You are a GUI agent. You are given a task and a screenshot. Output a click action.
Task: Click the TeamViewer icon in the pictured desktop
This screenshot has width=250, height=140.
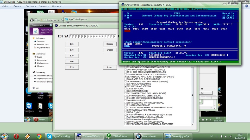(x=29, y=106)
